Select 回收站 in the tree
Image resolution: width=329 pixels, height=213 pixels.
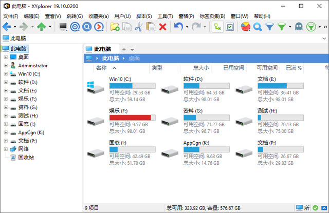coord(26,157)
